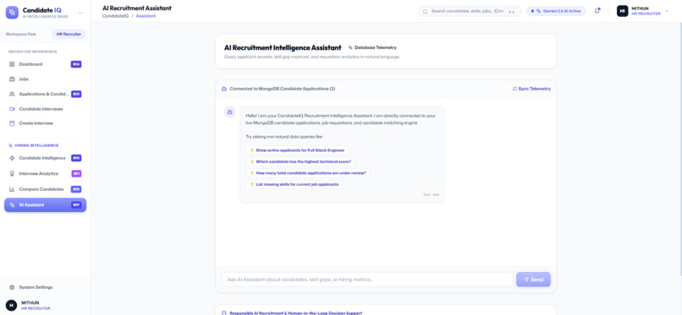
Task: Open Interview Analytics in sidebar
Action: click(x=45, y=174)
